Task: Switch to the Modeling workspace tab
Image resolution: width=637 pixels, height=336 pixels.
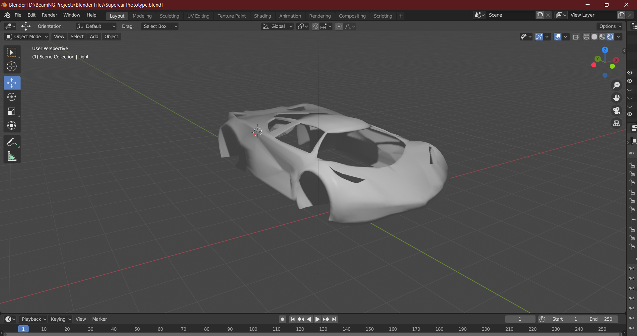Action: click(x=142, y=16)
